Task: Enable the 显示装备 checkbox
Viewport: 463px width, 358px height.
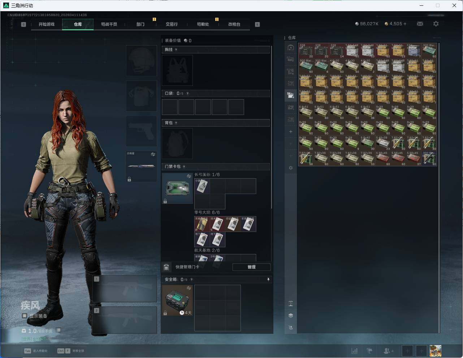Action: pos(24,316)
